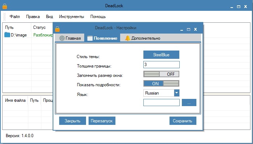Click the Перезапуск button
The image size is (253, 144).
tap(102, 121)
